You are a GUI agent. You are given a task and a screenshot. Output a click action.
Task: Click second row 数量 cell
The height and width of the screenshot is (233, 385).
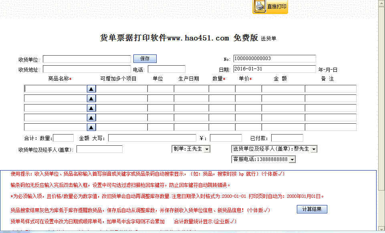coord(222,98)
